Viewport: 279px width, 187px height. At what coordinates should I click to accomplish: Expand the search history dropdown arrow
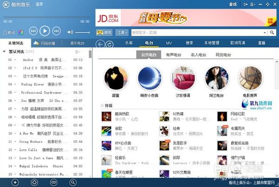[265, 33]
